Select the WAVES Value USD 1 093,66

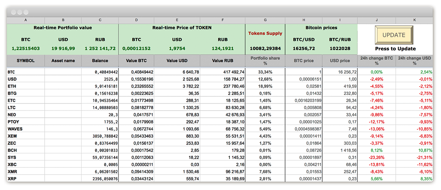click(177, 129)
